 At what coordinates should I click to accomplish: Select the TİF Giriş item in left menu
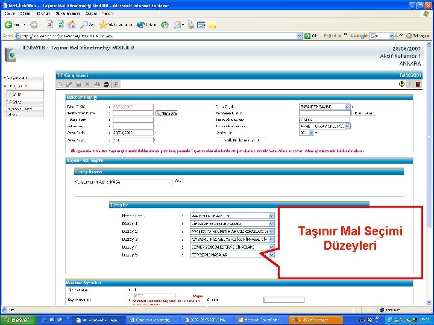click(x=24, y=94)
